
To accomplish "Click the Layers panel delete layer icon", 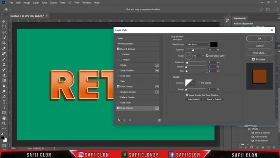I will [x=274, y=147].
